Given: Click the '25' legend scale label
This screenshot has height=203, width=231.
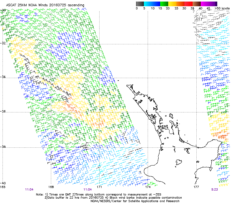Looking at the screenshot, I should point(176,8).
